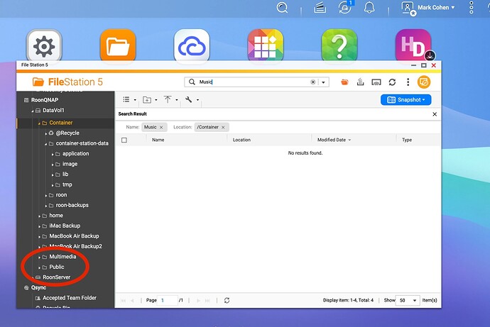Expand the application folder

click(x=53, y=154)
